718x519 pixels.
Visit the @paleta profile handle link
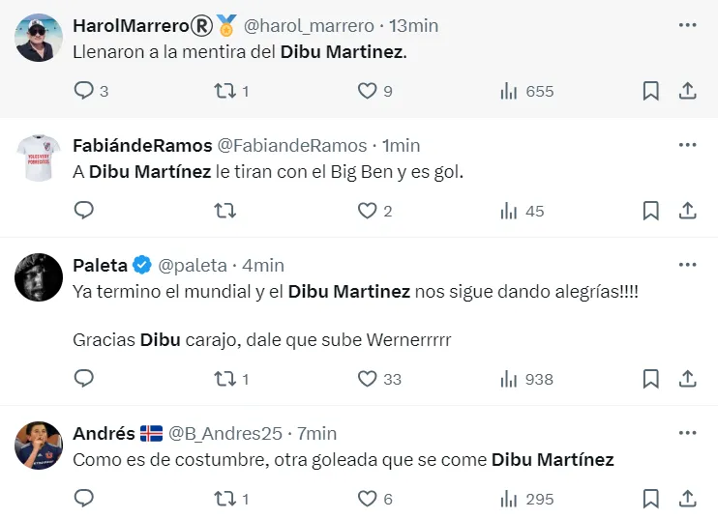(x=192, y=266)
